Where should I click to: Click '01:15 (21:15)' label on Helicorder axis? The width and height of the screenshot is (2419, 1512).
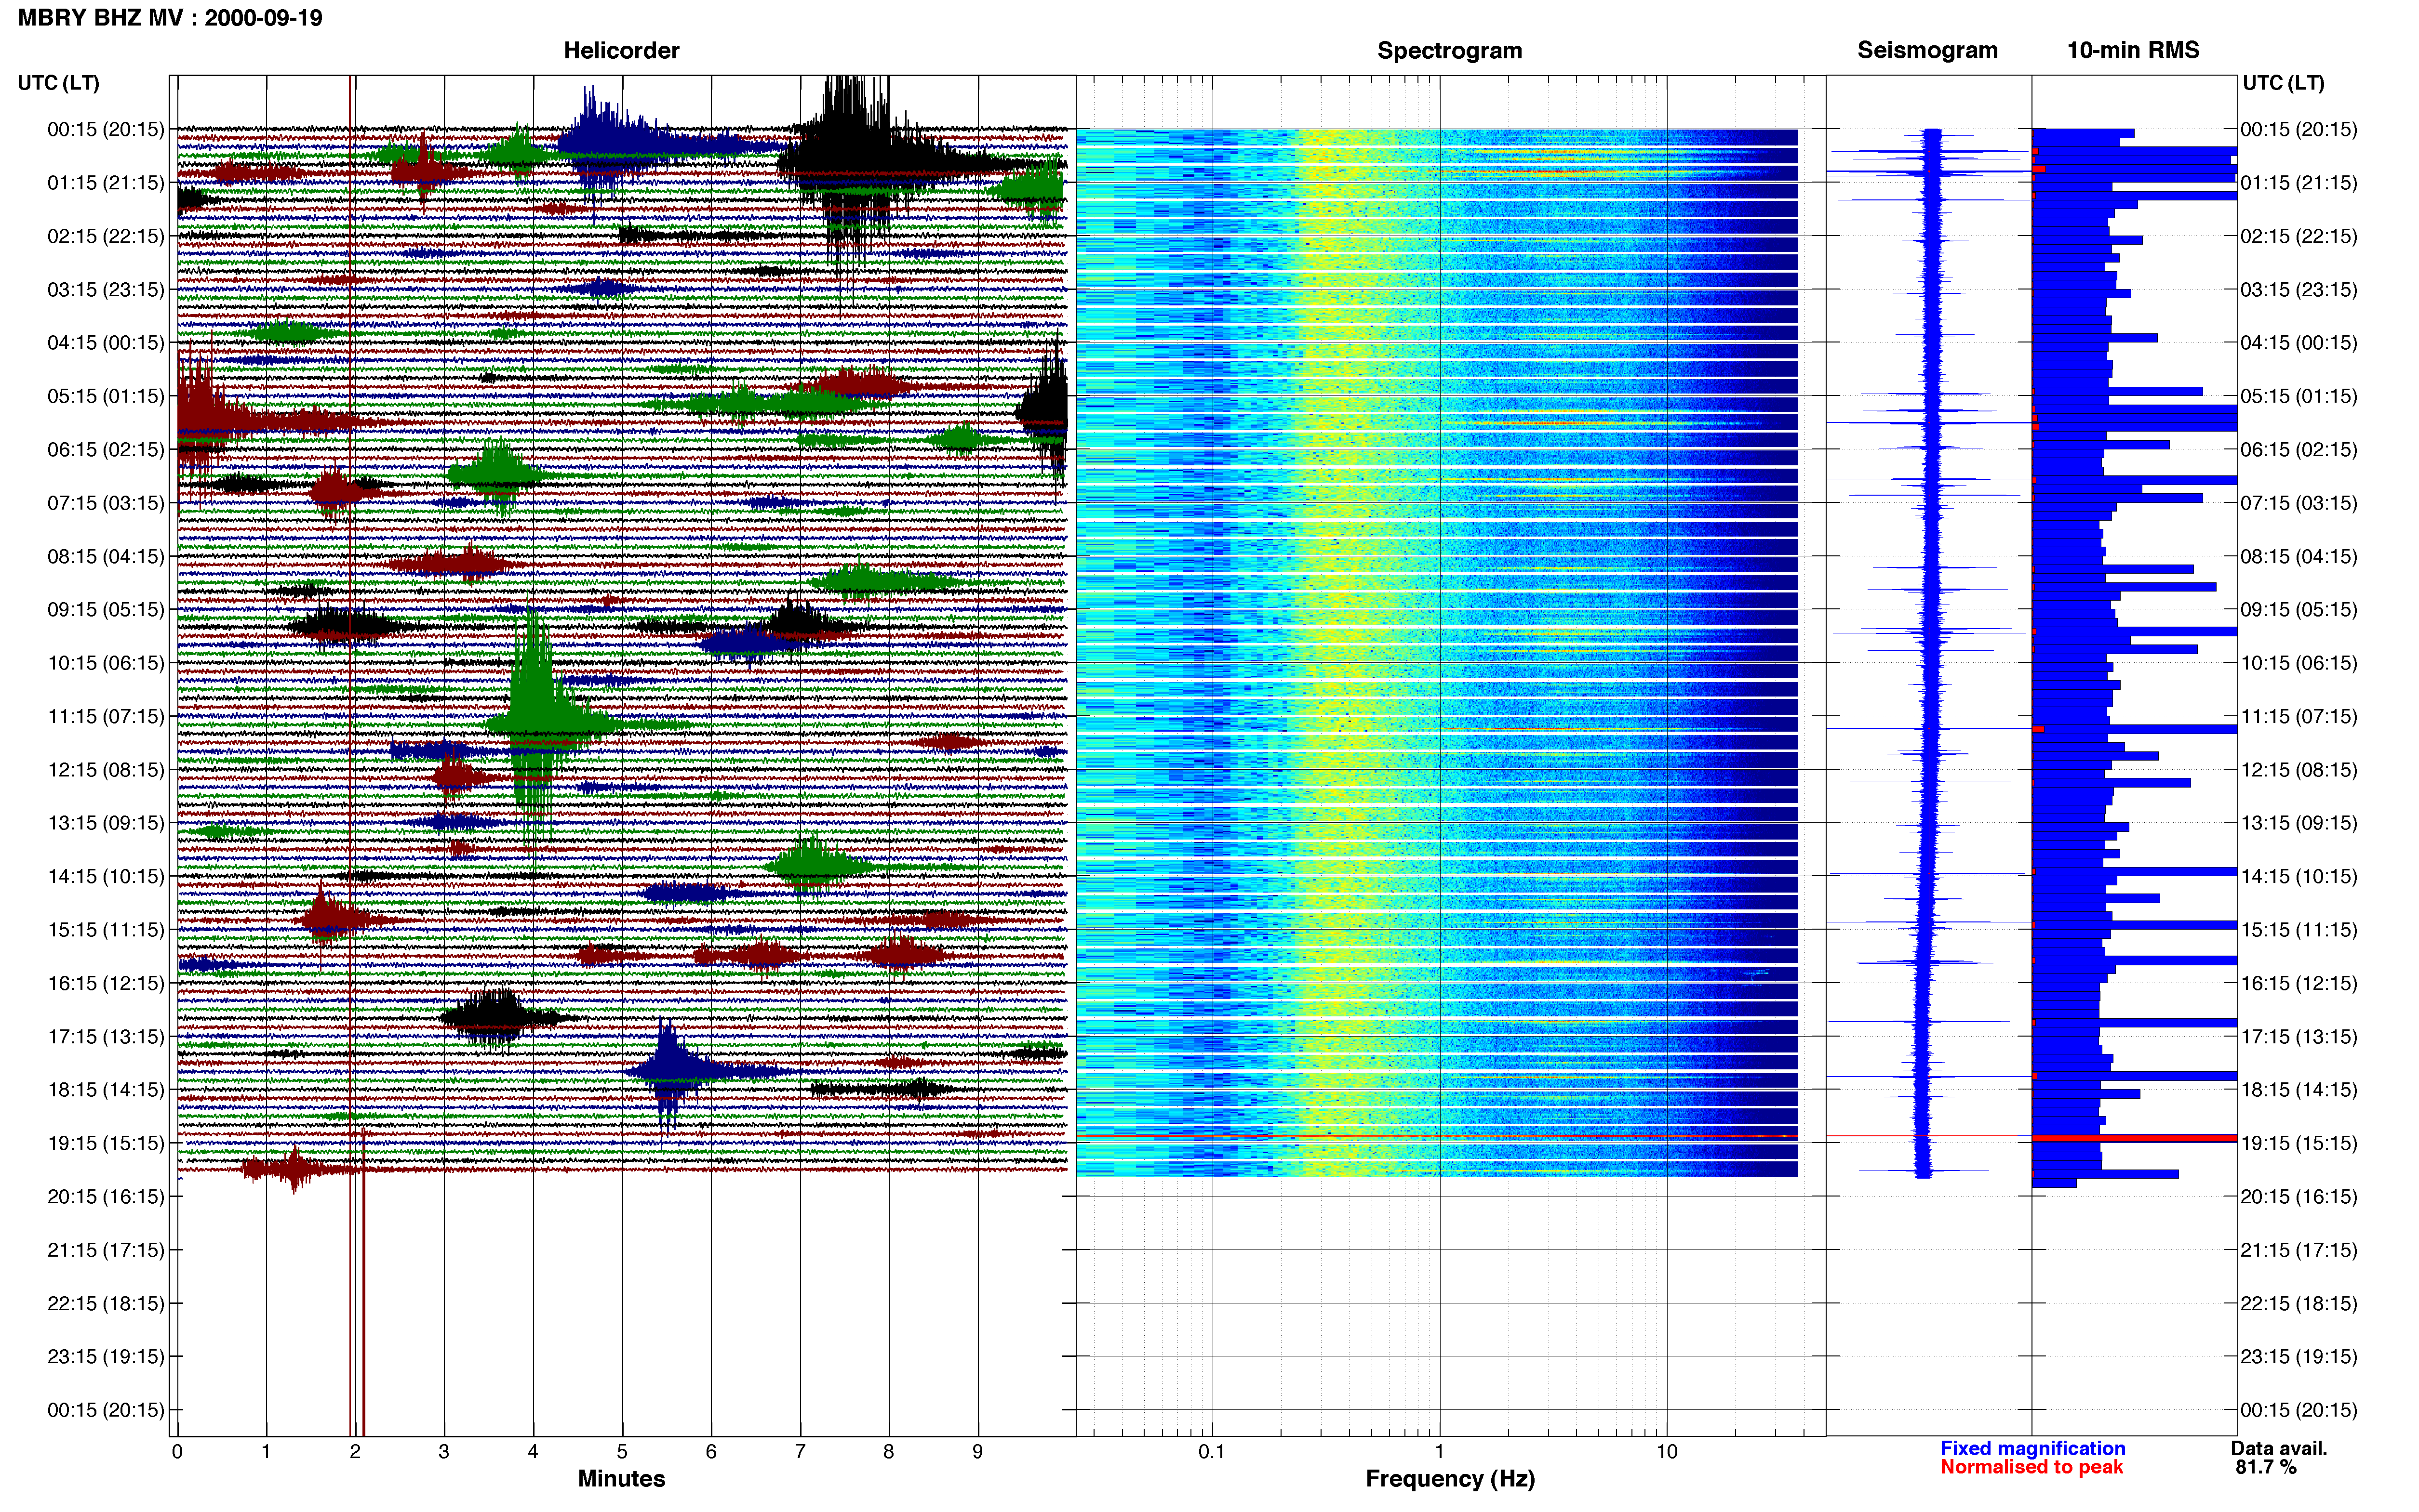tap(105, 183)
